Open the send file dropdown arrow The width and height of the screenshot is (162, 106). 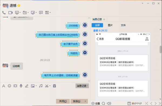pos(28,13)
